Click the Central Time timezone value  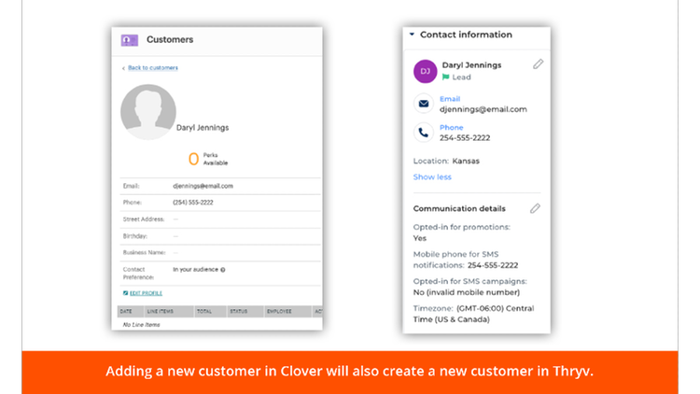click(x=473, y=314)
